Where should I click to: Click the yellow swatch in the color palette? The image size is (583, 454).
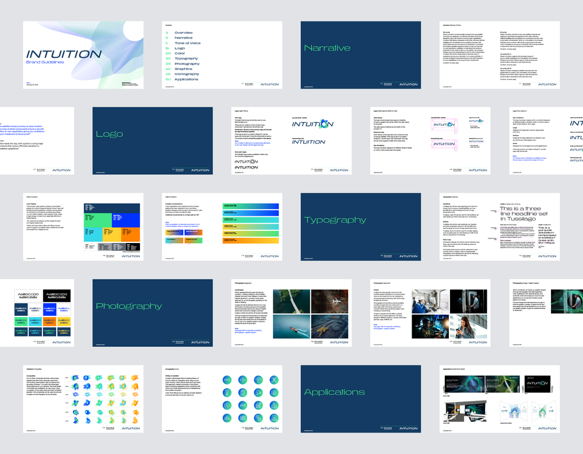pyautogui.click(x=112, y=235)
